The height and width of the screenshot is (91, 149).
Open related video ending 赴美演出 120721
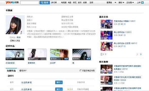(x=127, y=67)
